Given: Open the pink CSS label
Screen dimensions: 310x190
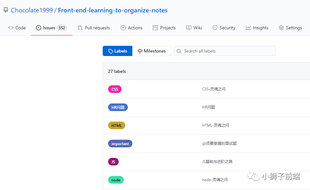Looking at the screenshot, I should [x=115, y=89].
